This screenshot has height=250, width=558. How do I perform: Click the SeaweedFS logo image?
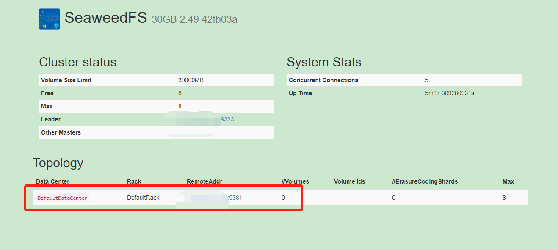click(x=50, y=19)
